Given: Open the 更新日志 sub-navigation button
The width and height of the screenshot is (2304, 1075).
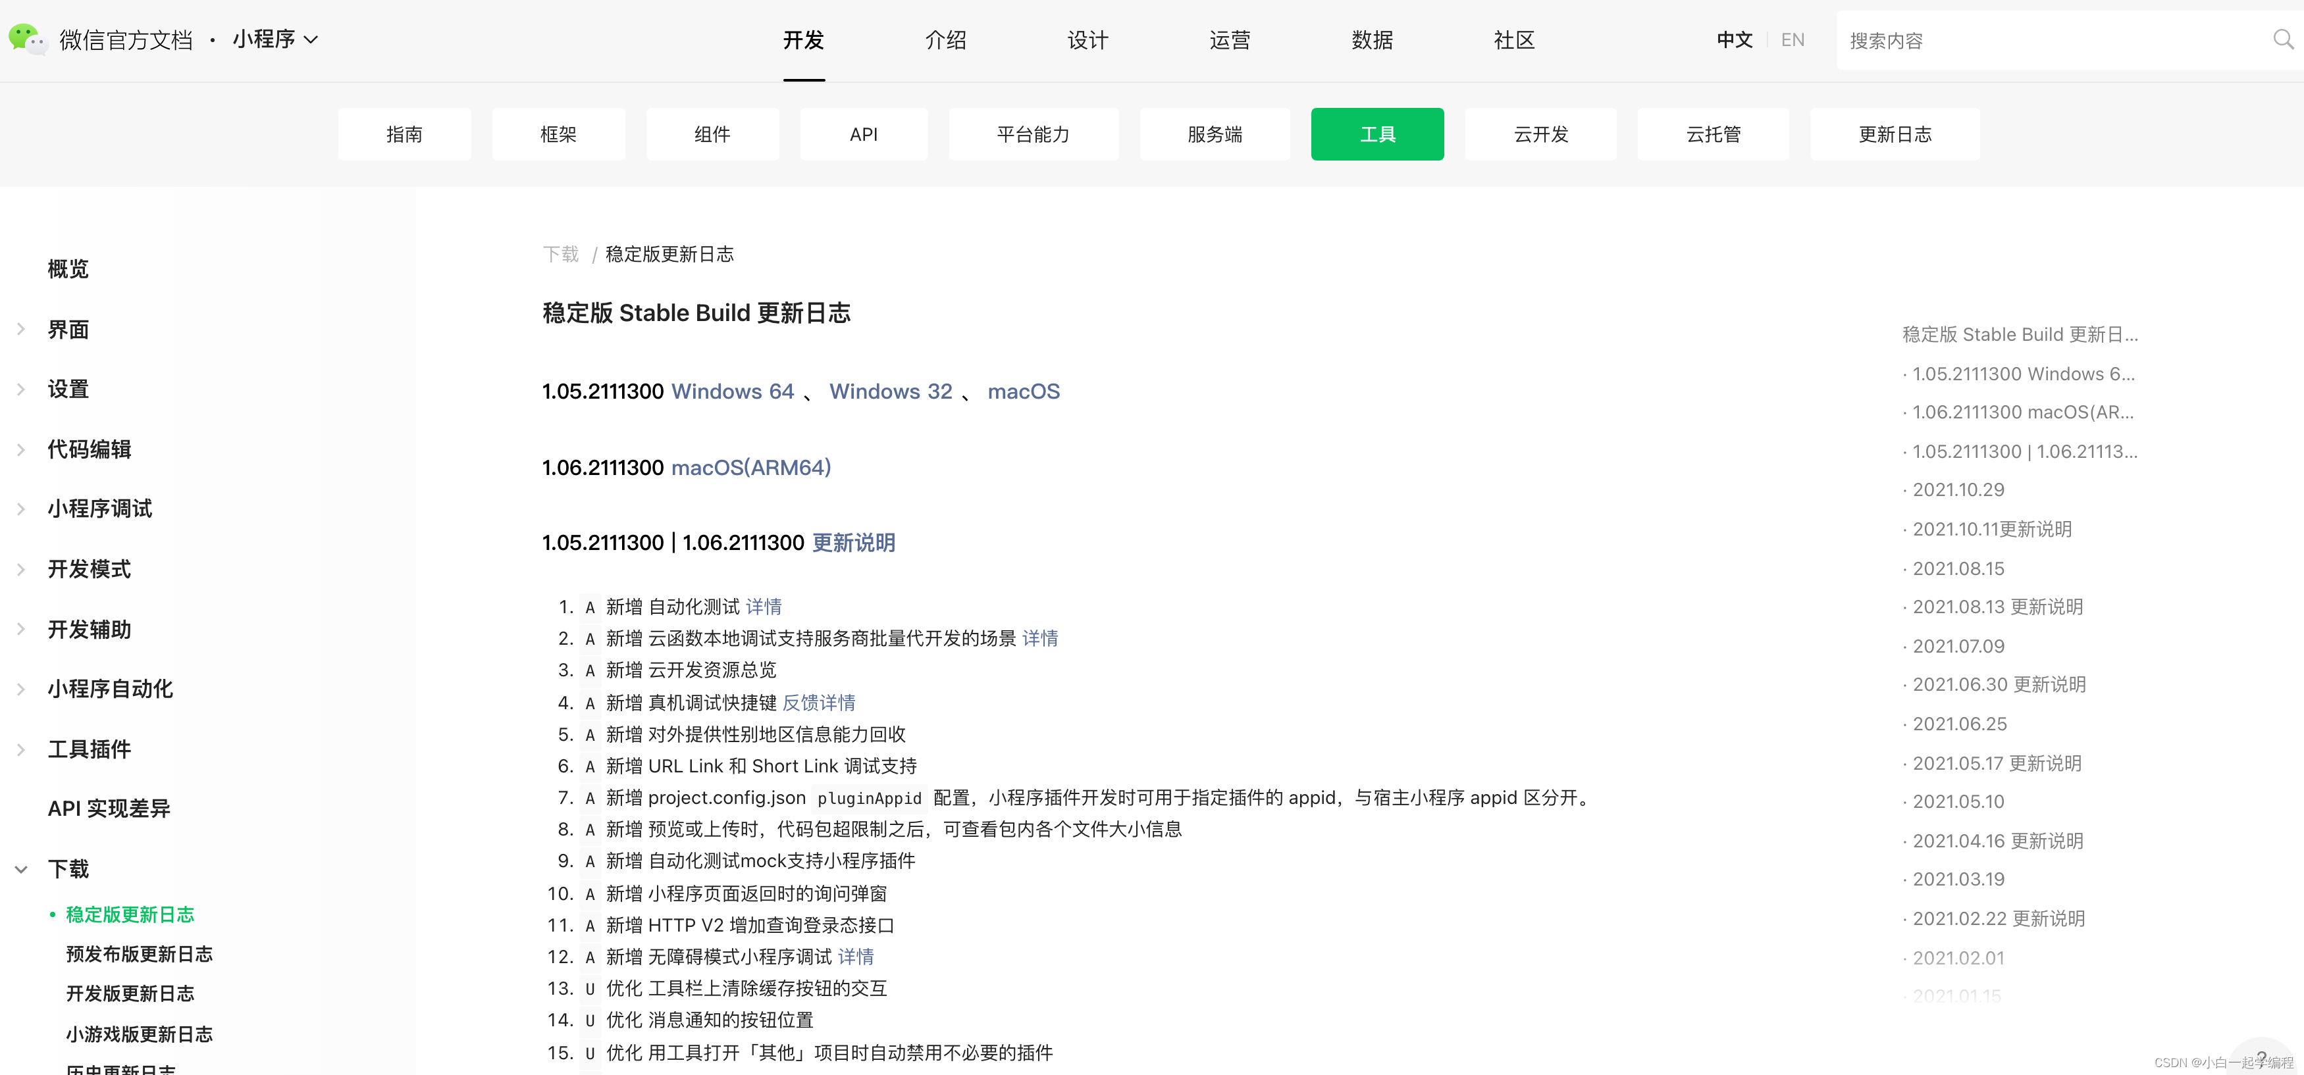Looking at the screenshot, I should pyautogui.click(x=1895, y=134).
